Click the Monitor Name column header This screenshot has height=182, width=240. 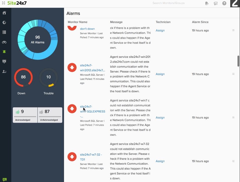pos(78,22)
